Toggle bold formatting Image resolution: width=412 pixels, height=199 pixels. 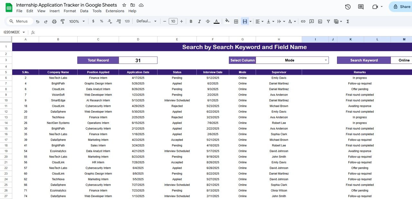191,22
